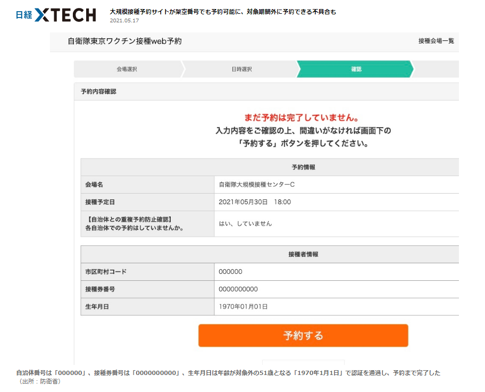
Task: Click the 日経 XTECH logo
Action: [56, 15]
